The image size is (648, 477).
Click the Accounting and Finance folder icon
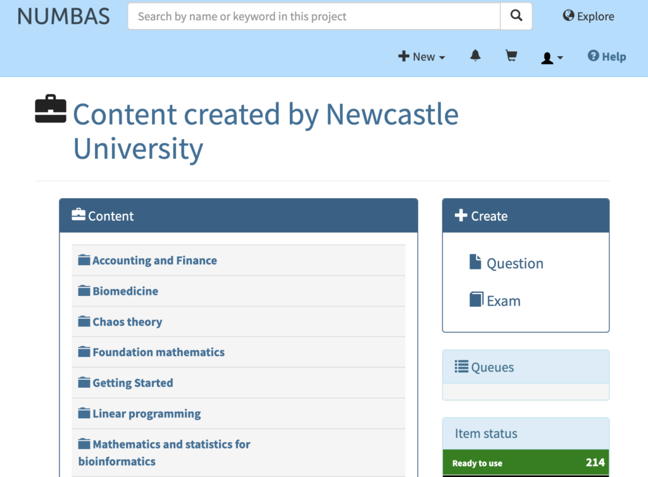84,260
